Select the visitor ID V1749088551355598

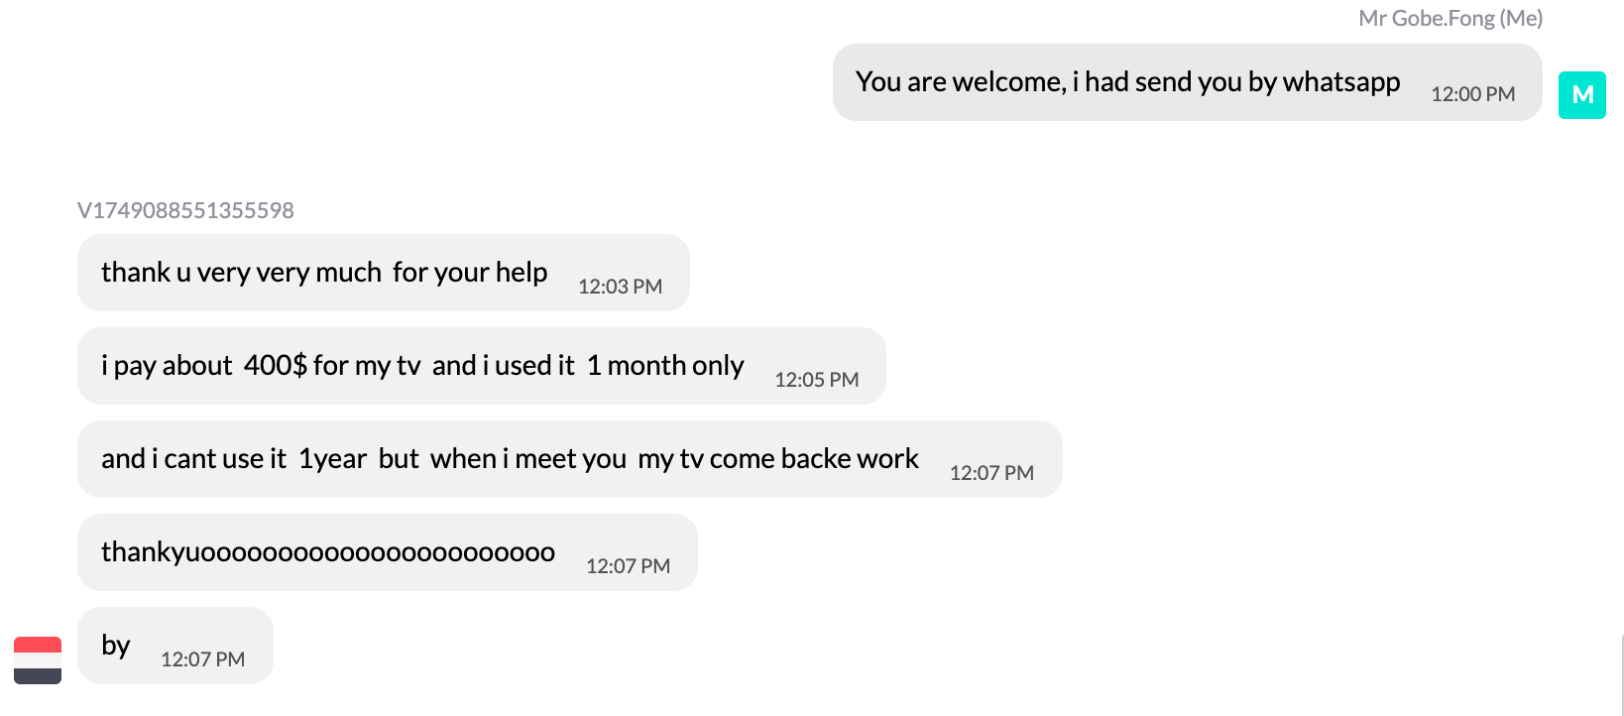(x=185, y=210)
